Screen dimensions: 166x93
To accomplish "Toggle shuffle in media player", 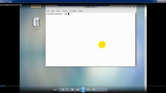I will (x=63, y=90).
